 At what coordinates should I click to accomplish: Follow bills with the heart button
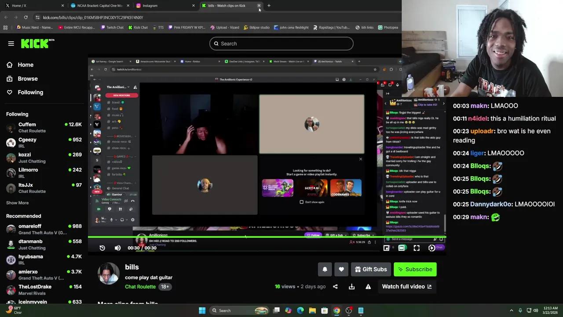(341, 269)
